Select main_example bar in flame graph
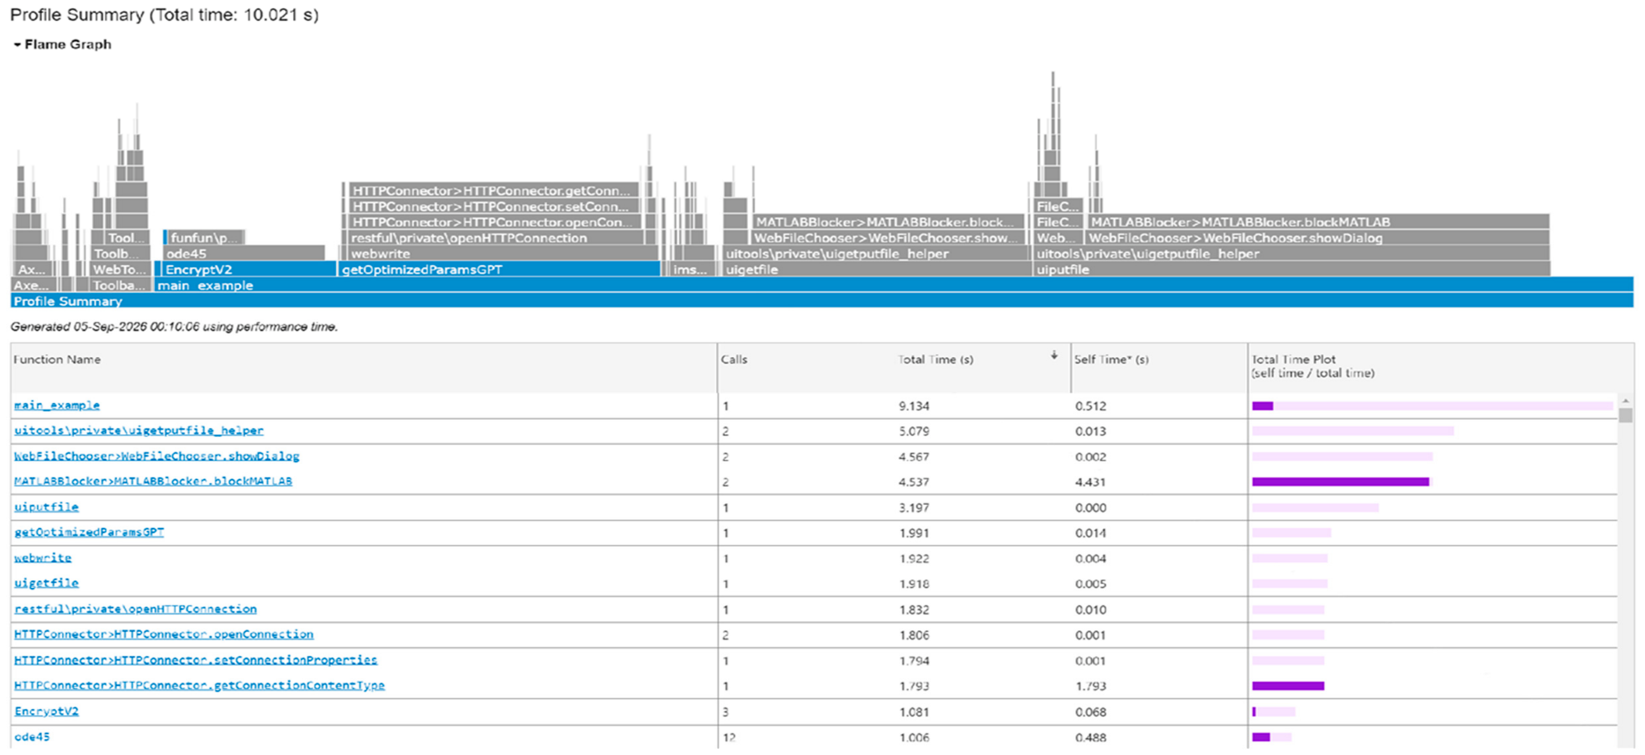Image resolution: width=1645 pixels, height=755 pixels. click(894, 285)
